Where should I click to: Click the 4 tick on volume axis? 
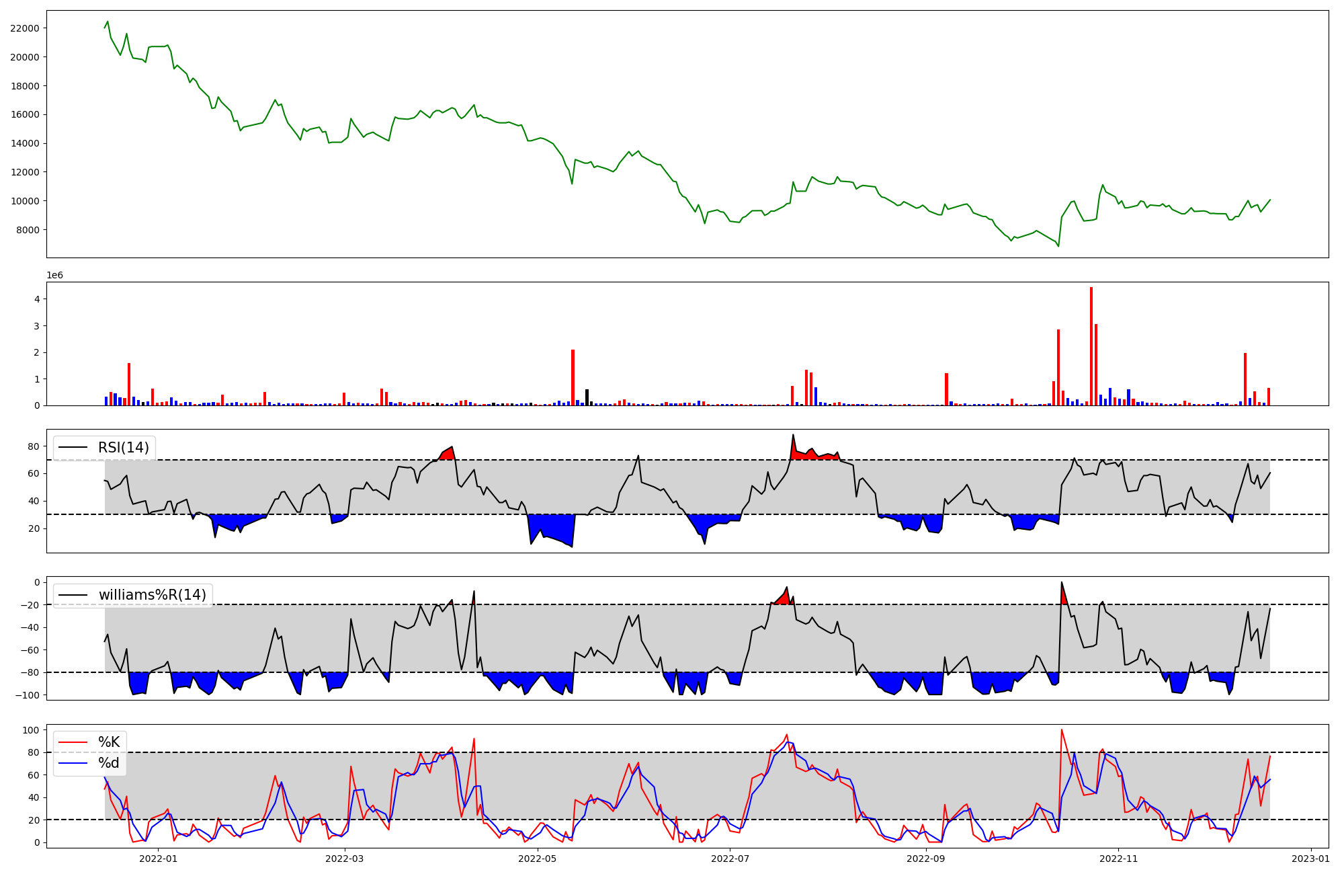click(x=37, y=299)
